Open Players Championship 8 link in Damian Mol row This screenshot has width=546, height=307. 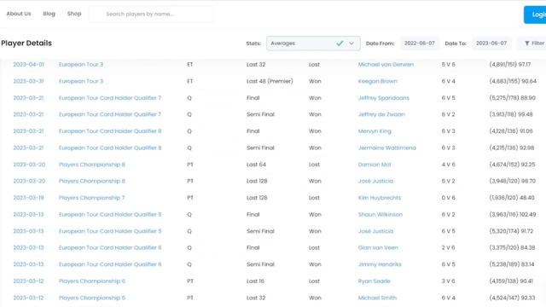click(x=92, y=165)
